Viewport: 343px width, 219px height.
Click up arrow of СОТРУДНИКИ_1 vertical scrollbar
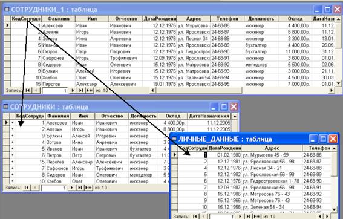(x=338, y=19)
